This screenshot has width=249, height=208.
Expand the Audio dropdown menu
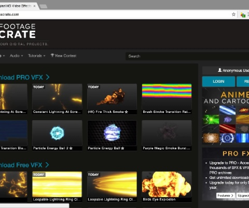click(16, 56)
